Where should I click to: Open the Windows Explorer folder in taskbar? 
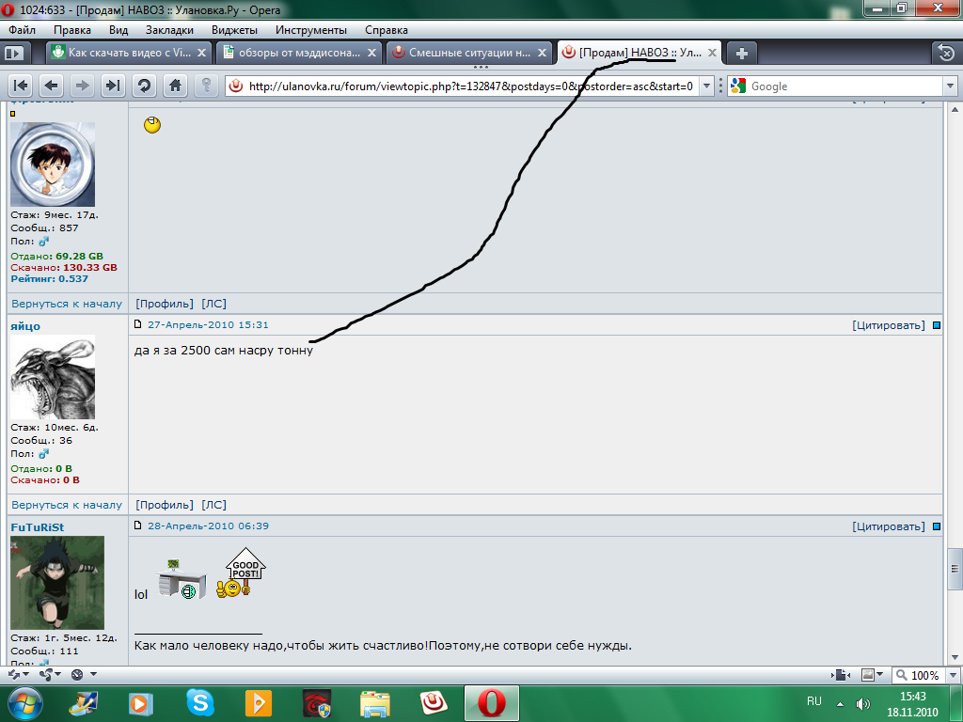pyautogui.click(x=374, y=703)
